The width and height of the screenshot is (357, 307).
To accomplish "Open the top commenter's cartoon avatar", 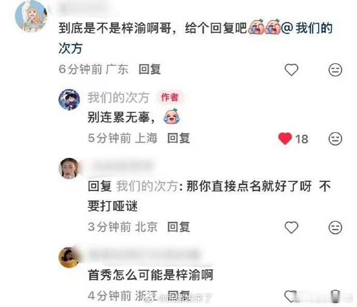I will tap(31, 17).
